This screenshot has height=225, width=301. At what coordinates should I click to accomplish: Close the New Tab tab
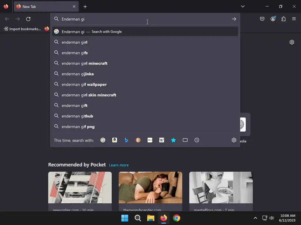[74, 6]
